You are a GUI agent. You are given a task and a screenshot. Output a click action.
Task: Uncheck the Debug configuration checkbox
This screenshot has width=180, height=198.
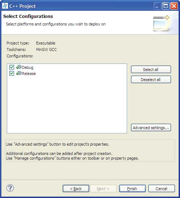pos(12,67)
